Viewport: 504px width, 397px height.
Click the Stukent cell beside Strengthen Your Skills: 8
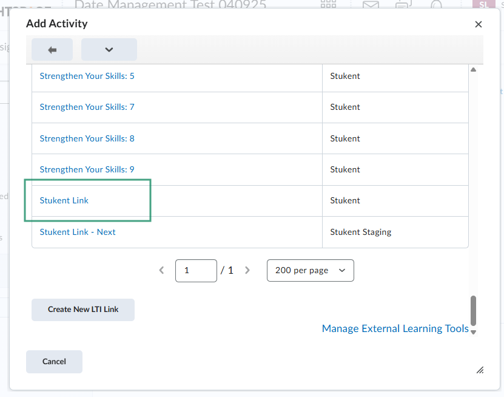tap(395, 138)
